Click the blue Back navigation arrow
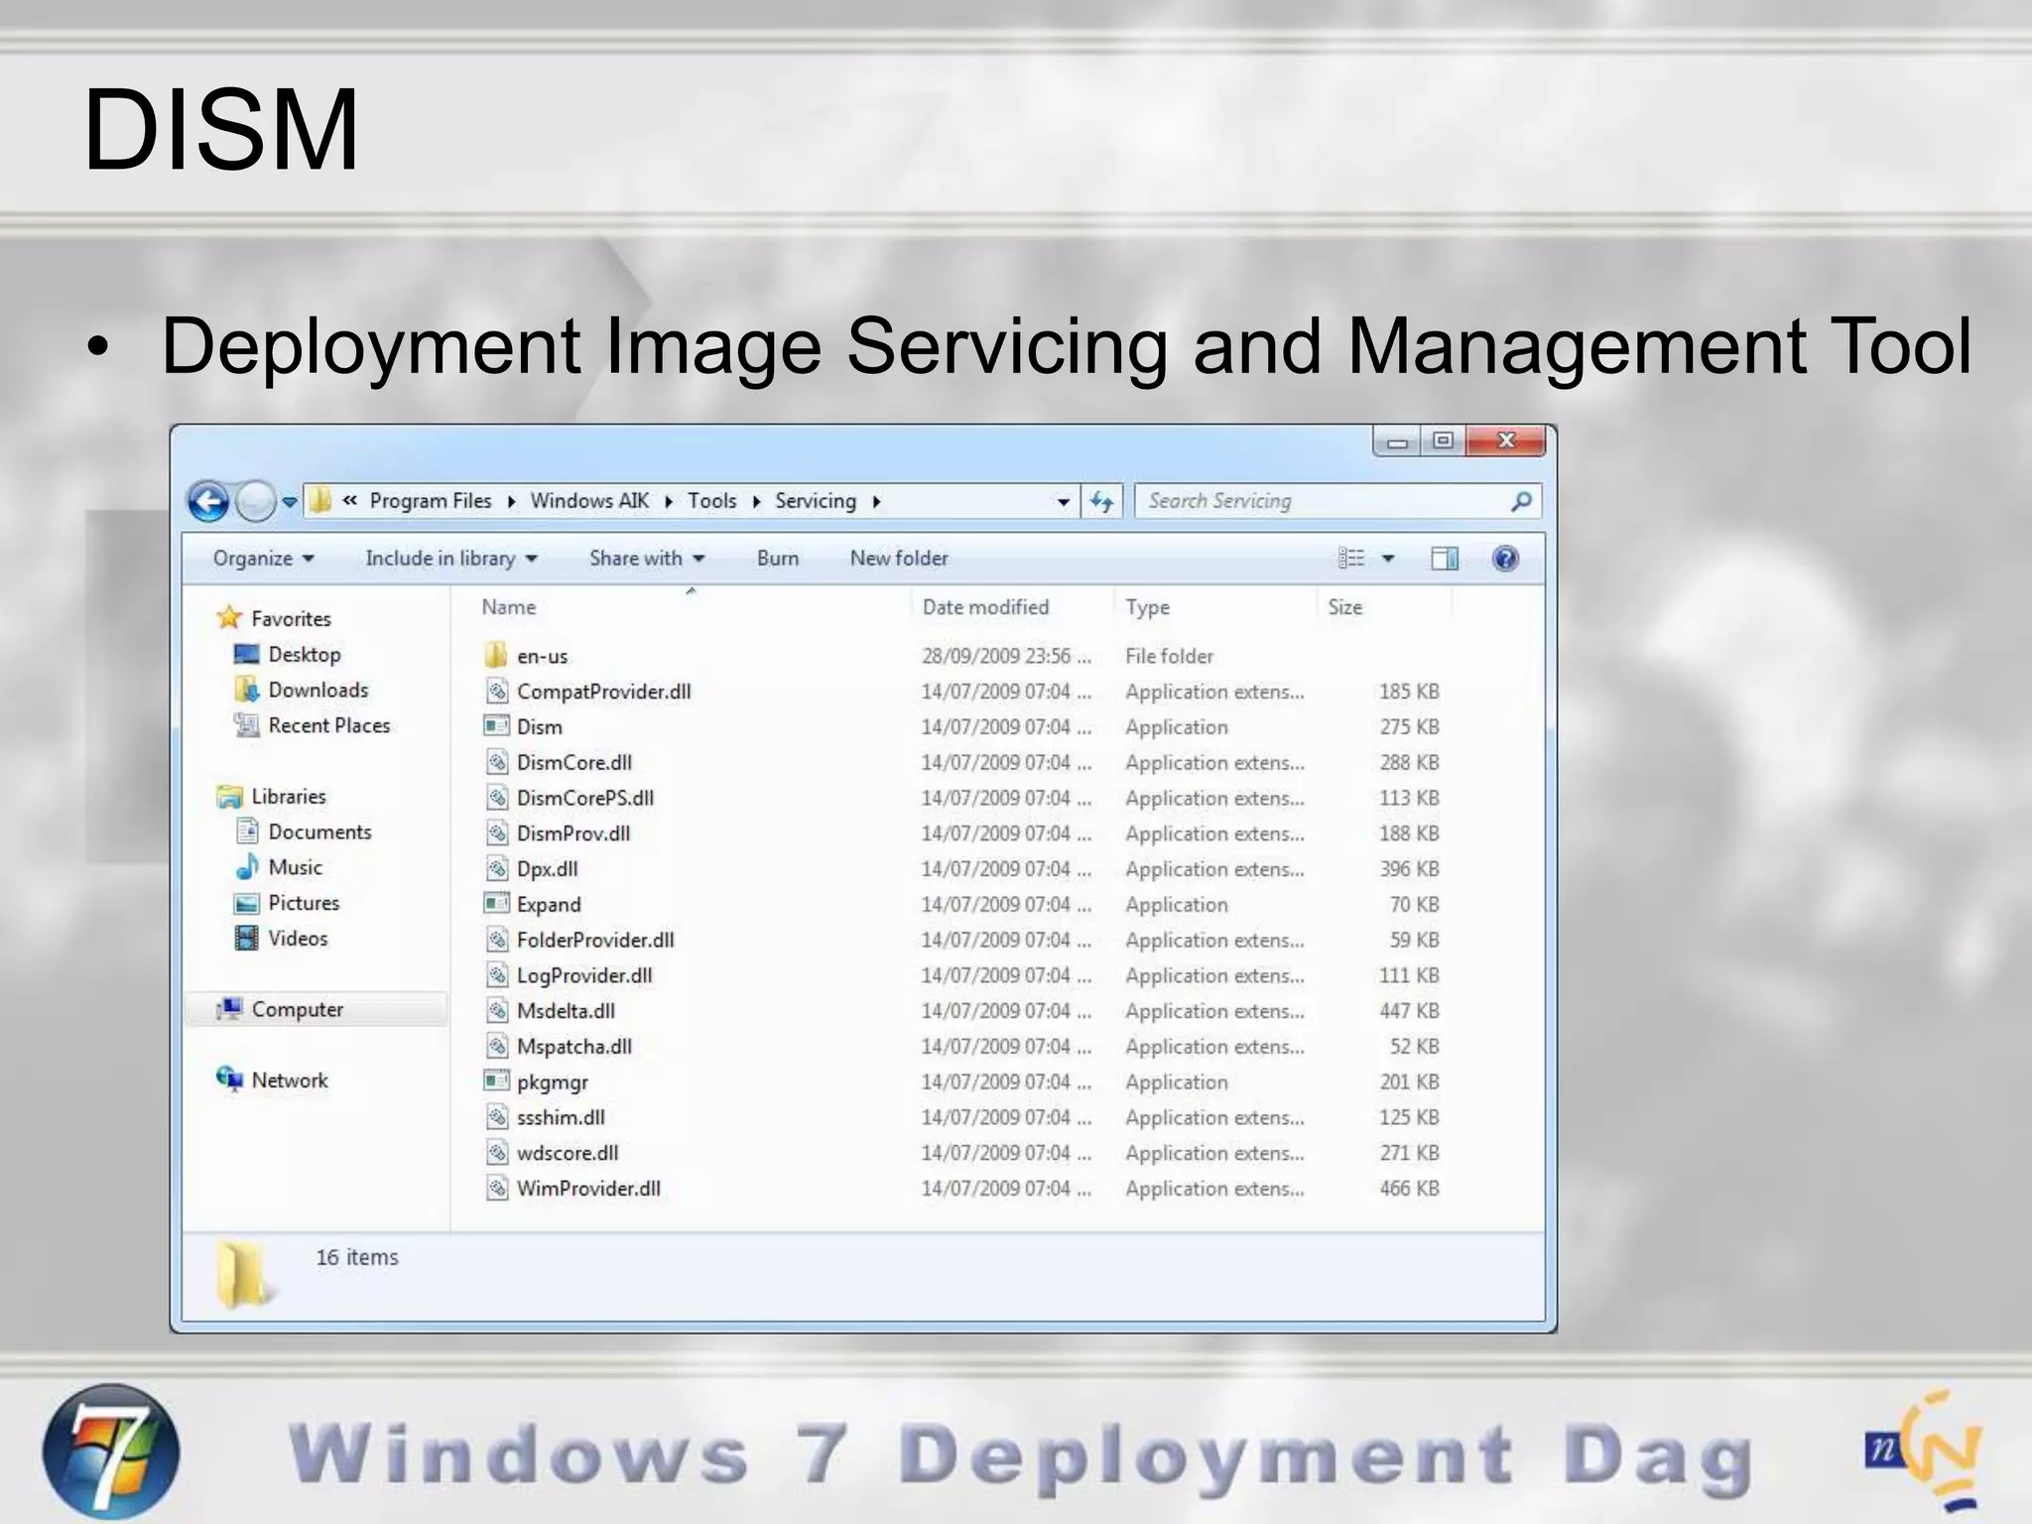 [x=208, y=502]
